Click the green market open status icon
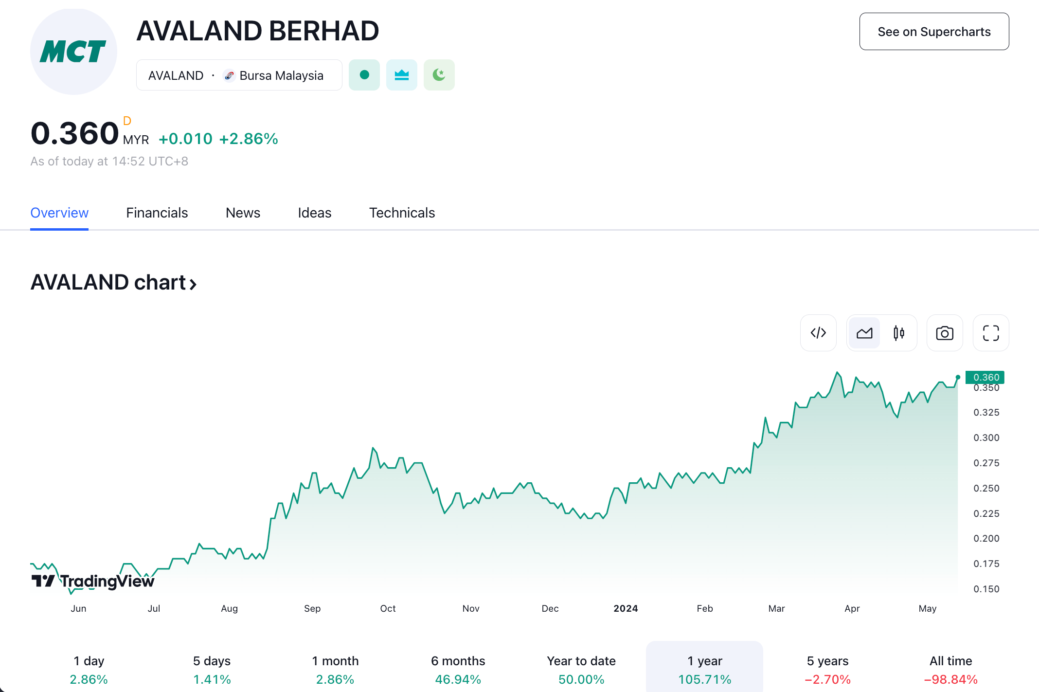The image size is (1039, 692). click(x=364, y=75)
